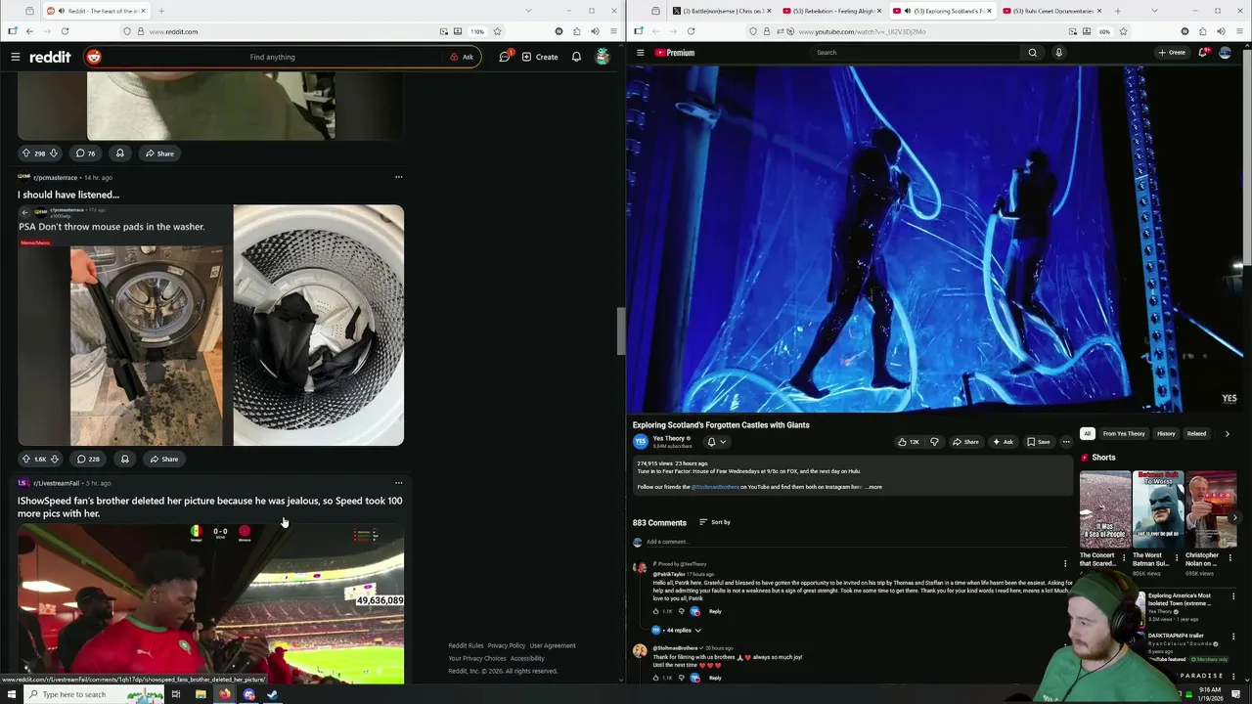Open Sort by comments dropdown
1252x704 pixels.
pos(715,522)
